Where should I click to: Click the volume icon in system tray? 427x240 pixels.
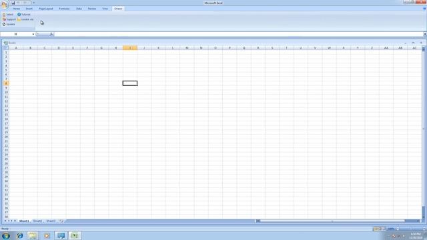[x=404, y=236]
